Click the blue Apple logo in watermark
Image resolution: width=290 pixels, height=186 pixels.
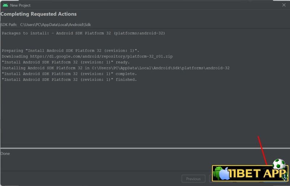pos(224,173)
